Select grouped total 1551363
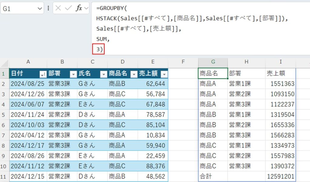Viewport: 310px width, 182px height. (281, 84)
